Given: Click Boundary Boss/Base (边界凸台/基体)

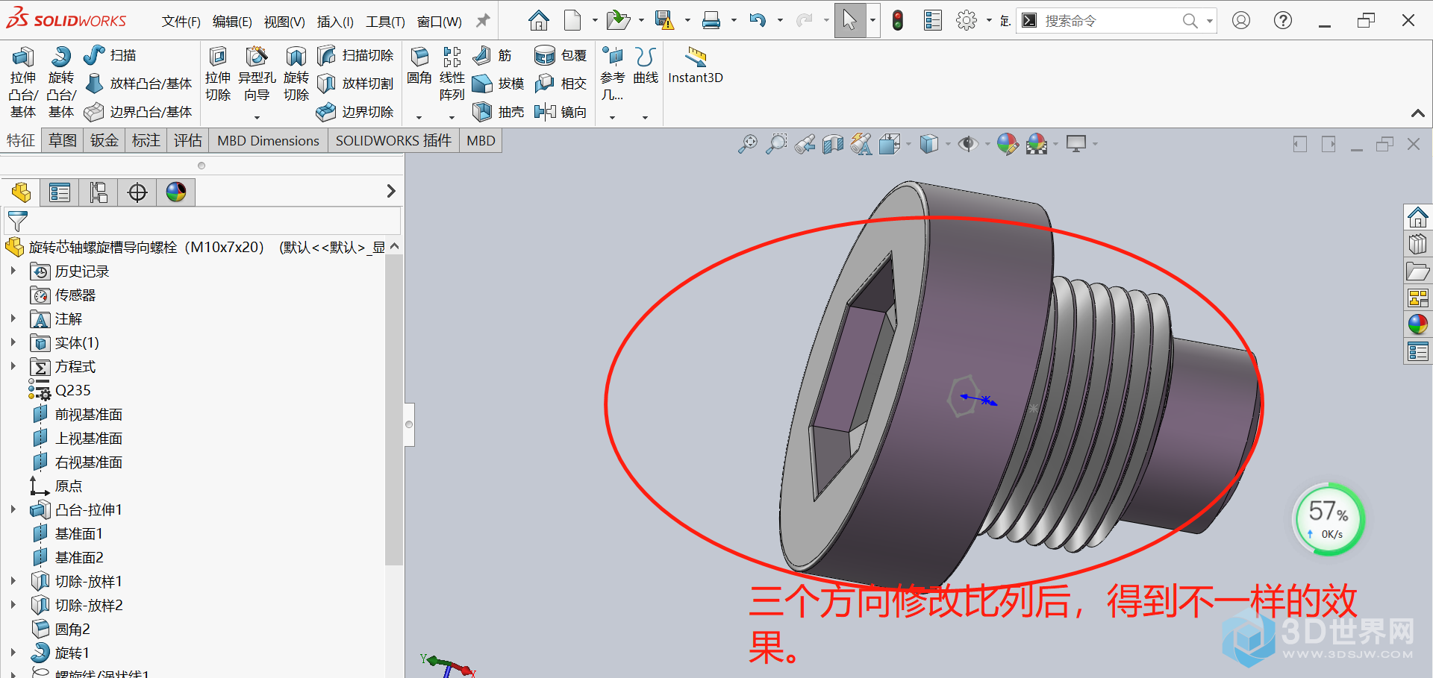Looking at the screenshot, I should pos(139,112).
